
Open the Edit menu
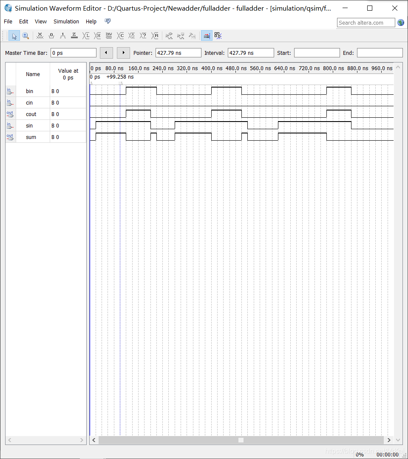[23, 21]
